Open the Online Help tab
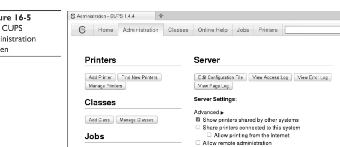 [213, 30]
